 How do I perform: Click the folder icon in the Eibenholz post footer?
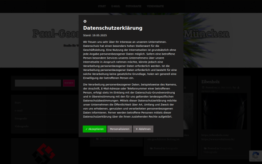tap(205, 148)
